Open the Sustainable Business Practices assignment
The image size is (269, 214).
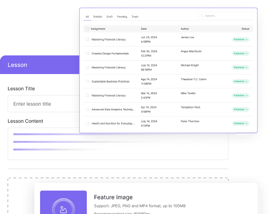[110, 81]
